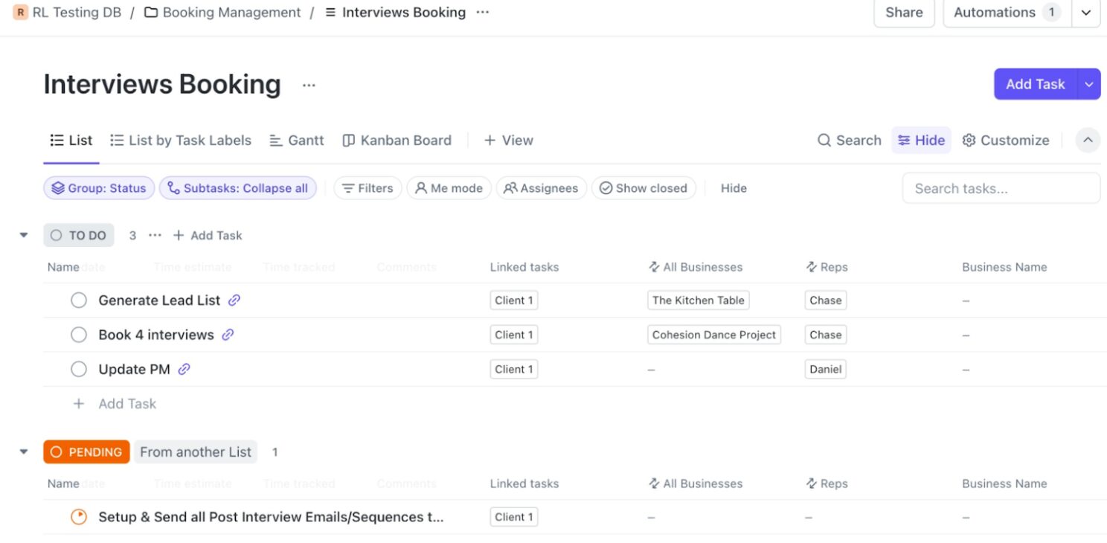Enable Show closed tasks
Image resolution: width=1107 pixels, height=543 pixels.
tap(644, 188)
